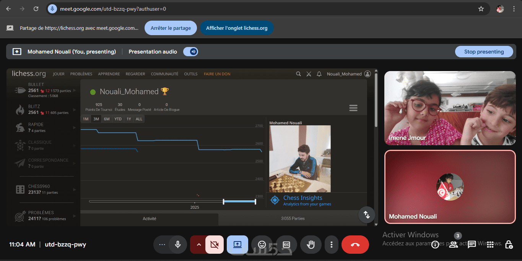
Task: Click the chart range slider right handle
Action: tap(255, 201)
